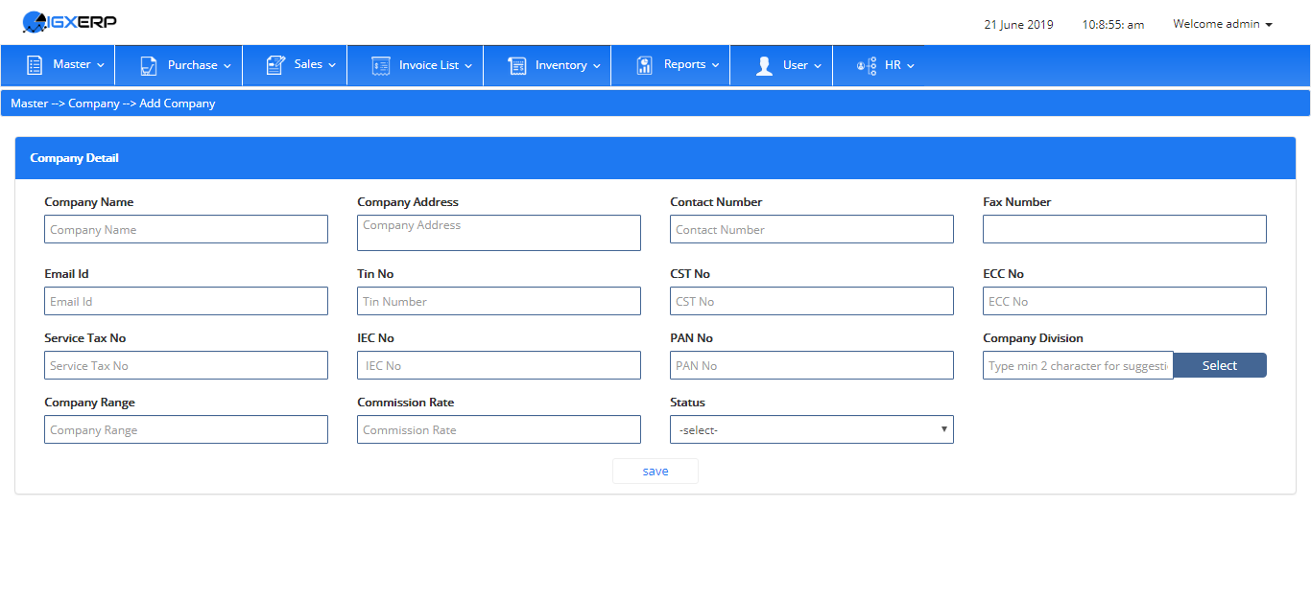Image resolution: width=1311 pixels, height=599 pixels.
Task: Expand the Reports menu chevron
Action: point(715,65)
